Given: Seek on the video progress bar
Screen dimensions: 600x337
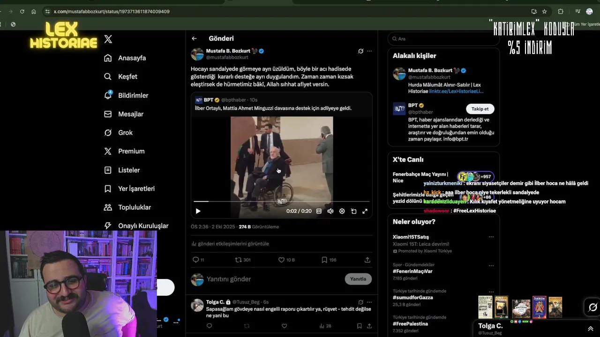Looking at the screenshot, I should coord(282,201).
